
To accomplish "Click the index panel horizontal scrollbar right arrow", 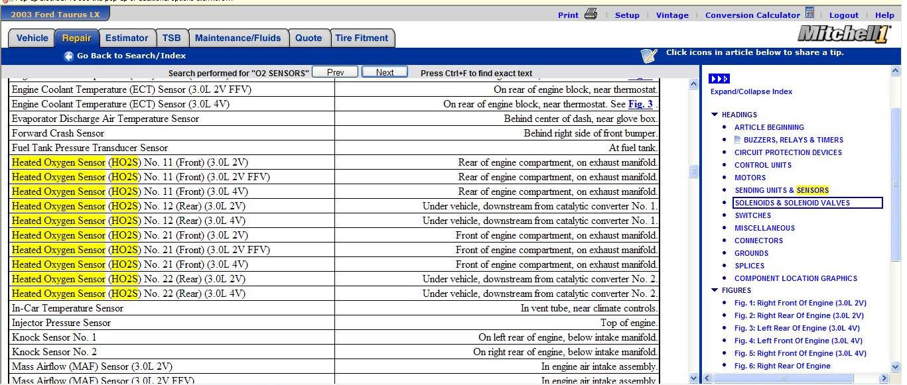I will coord(884,378).
